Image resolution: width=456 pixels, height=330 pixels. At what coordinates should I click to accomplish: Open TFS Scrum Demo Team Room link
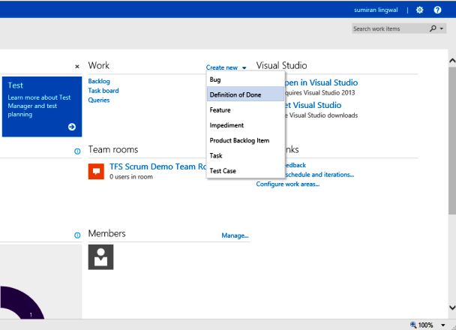[x=157, y=166]
